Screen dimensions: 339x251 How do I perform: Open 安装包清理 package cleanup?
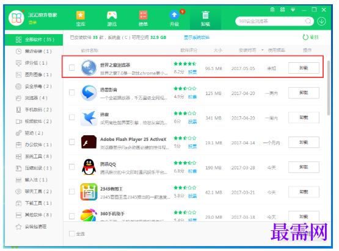coord(34,227)
